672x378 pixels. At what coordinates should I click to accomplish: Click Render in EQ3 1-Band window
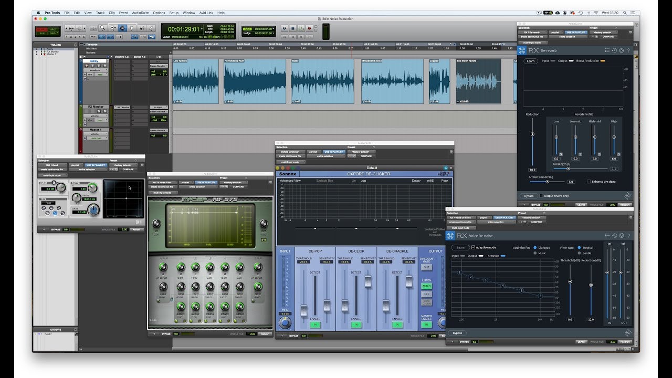(136, 229)
